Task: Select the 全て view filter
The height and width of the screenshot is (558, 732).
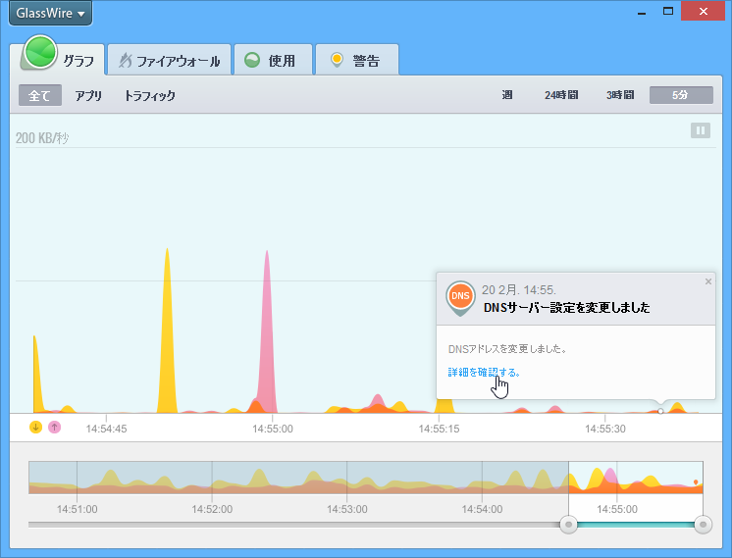Action: coord(40,96)
